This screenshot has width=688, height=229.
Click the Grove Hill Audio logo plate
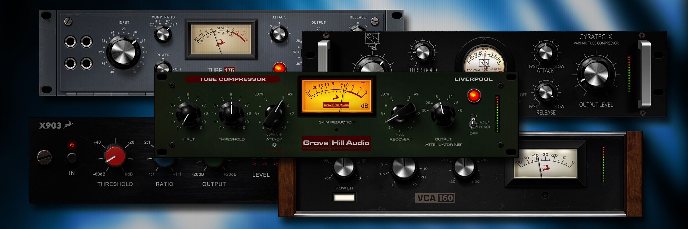pyautogui.click(x=336, y=143)
